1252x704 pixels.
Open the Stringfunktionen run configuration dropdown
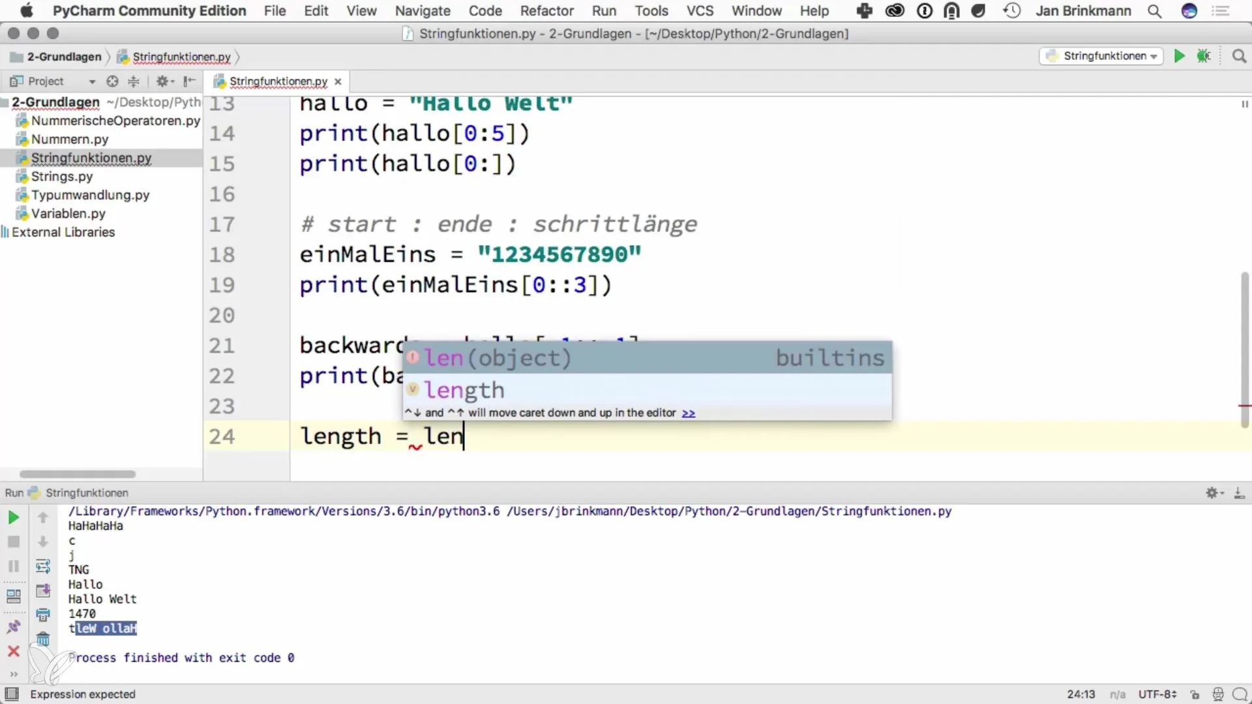pyautogui.click(x=1101, y=56)
